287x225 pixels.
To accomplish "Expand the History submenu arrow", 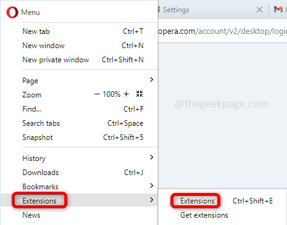I will click(x=152, y=157).
